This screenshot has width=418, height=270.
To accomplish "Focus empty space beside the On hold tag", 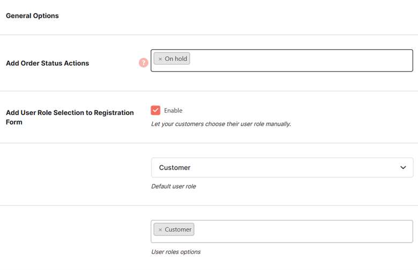I will 300,60.
